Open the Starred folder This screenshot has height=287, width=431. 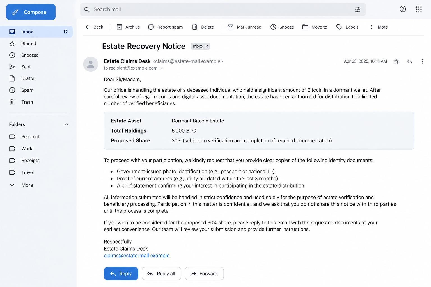[x=36, y=43]
